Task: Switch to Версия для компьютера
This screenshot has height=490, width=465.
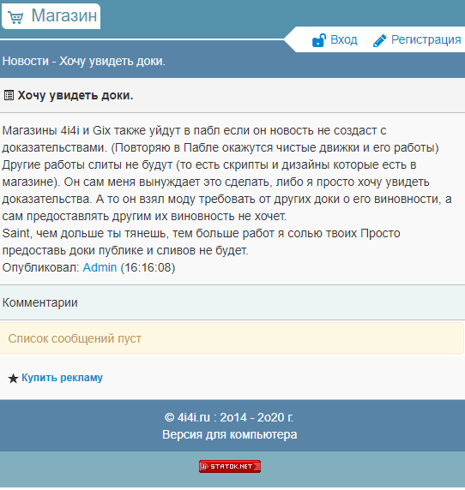Action: (x=229, y=434)
